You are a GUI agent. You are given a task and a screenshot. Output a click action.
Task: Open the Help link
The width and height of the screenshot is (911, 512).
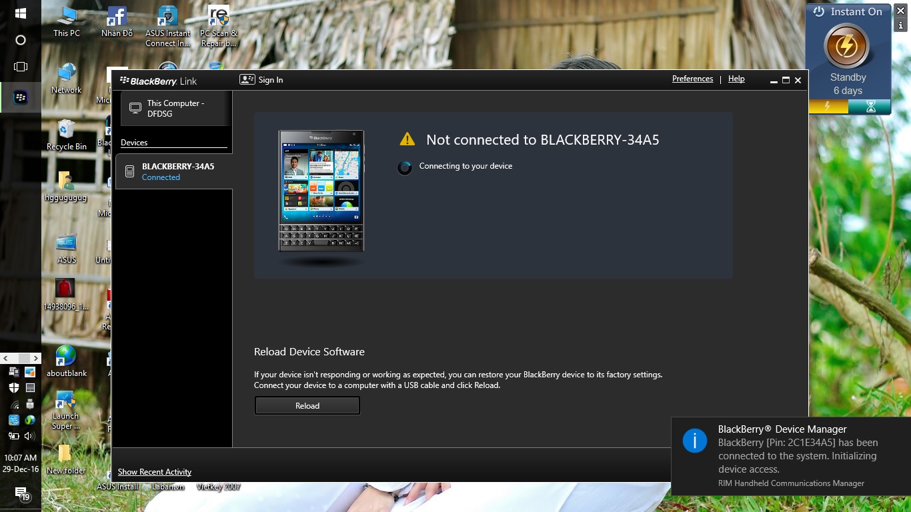coord(736,79)
